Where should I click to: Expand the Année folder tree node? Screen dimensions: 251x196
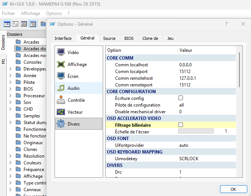pyautogui.click(x=10, y=76)
